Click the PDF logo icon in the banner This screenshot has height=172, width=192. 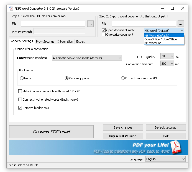(176, 147)
